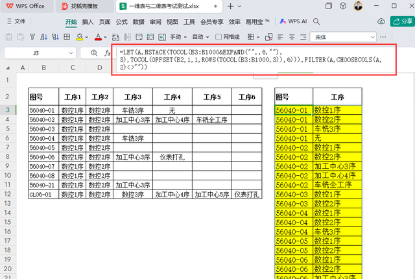
Task: Click the clear formatting icon
Action: point(269,37)
